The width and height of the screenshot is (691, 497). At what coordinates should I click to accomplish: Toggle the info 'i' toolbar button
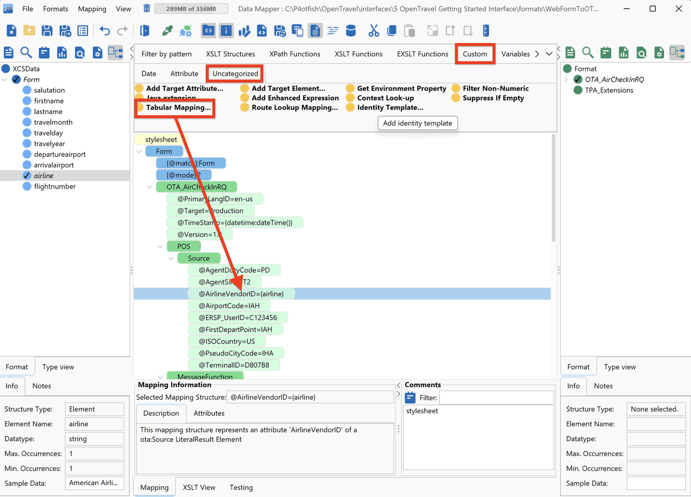coord(226,31)
